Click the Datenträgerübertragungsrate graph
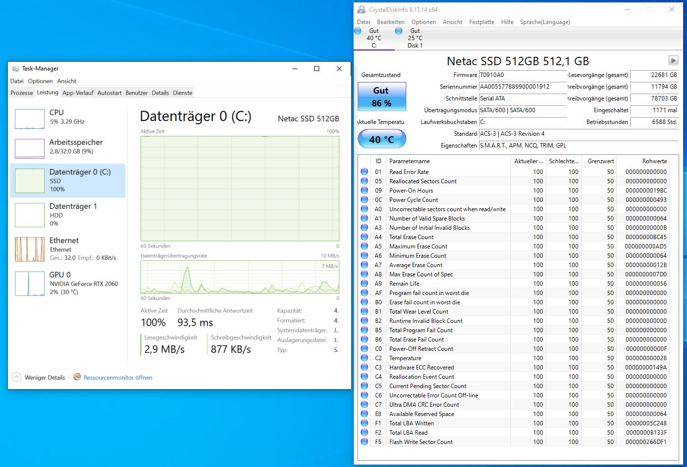 (240, 277)
